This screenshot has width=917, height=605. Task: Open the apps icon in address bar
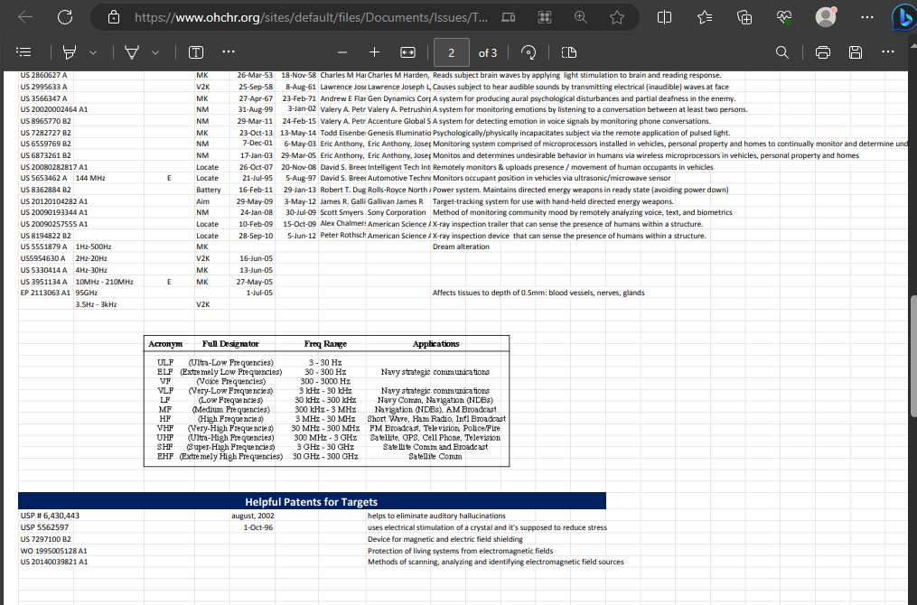click(x=545, y=17)
